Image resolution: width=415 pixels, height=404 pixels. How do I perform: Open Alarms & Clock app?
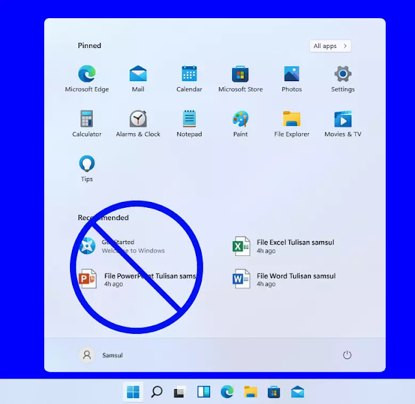pyautogui.click(x=138, y=123)
